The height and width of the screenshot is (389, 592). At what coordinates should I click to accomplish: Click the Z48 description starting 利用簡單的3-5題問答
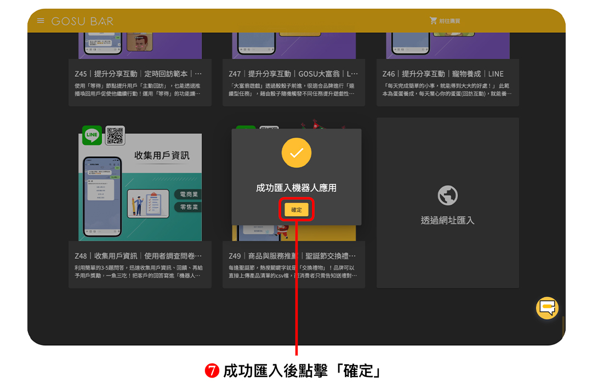tap(139, 272)
